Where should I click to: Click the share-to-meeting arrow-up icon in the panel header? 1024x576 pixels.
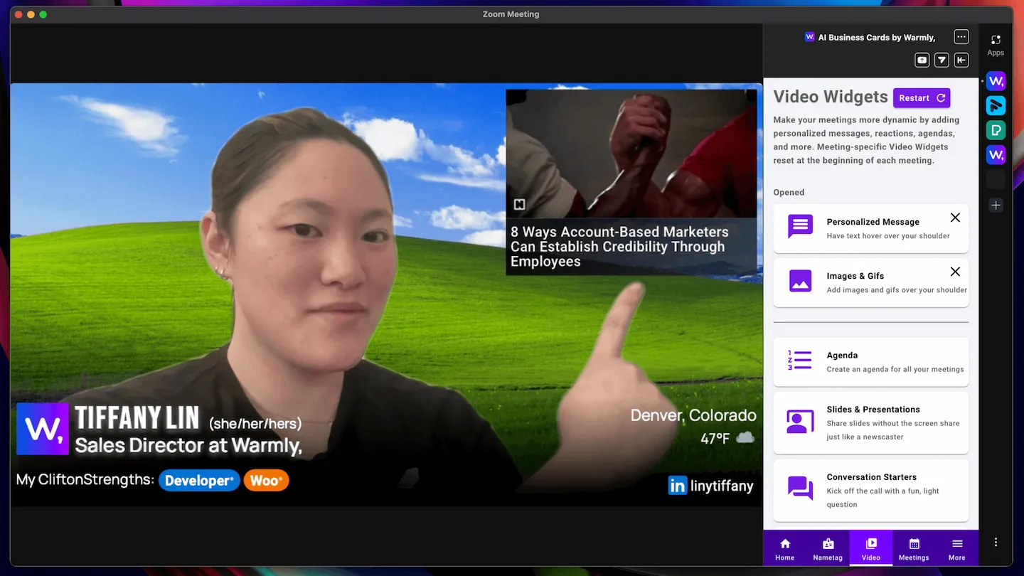922,60
